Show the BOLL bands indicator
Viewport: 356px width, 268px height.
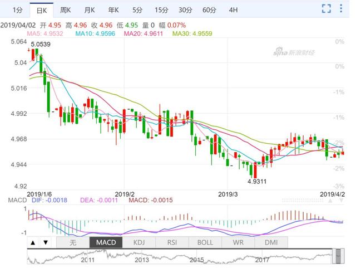(205, 242)
